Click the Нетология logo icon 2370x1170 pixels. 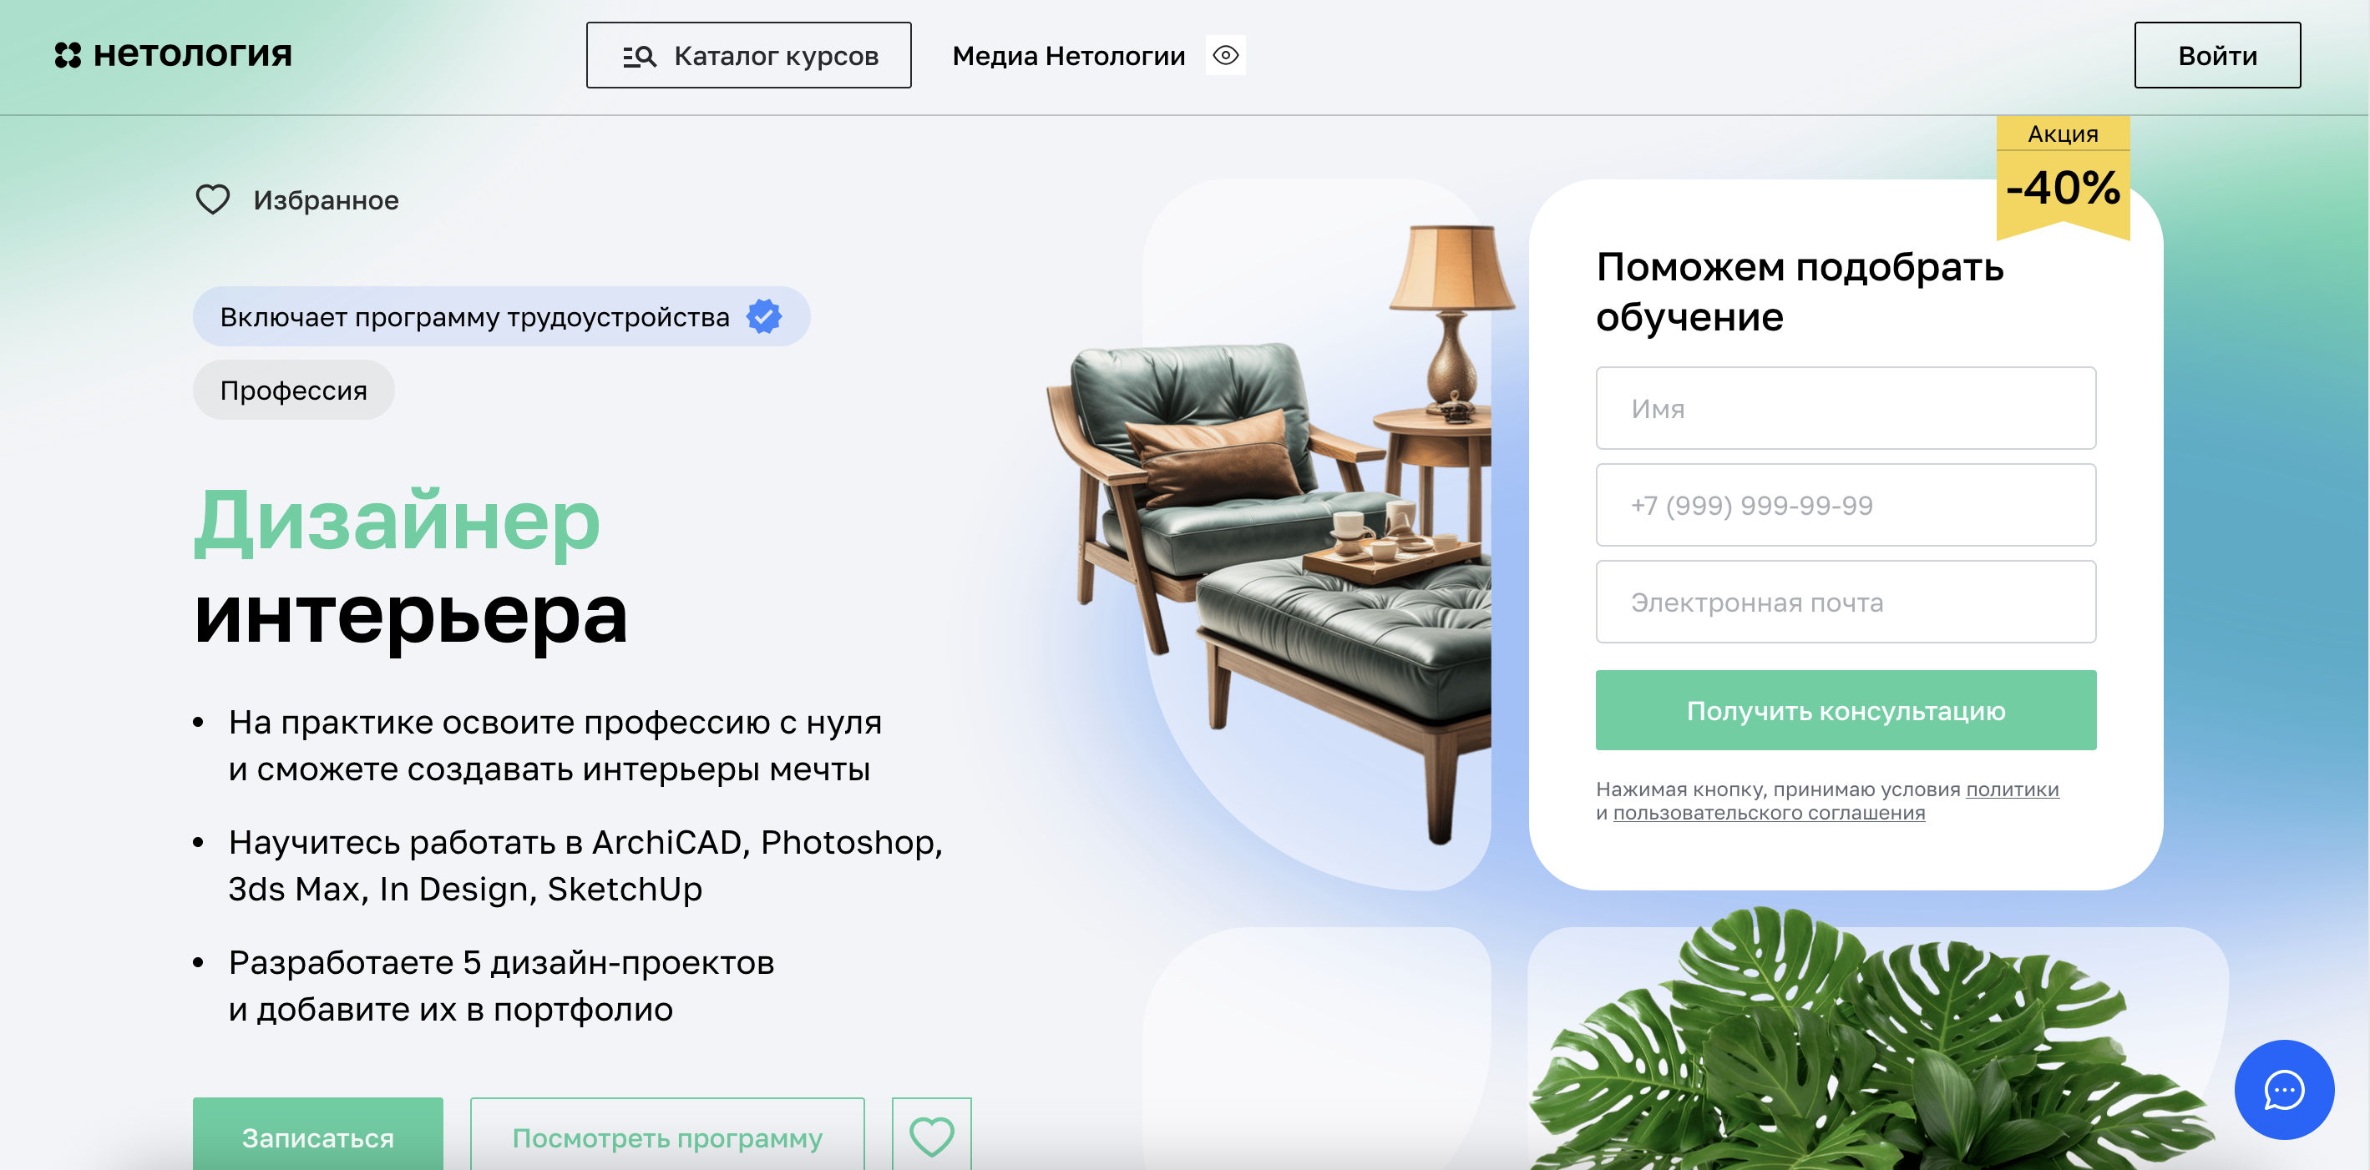tap(67, 55)
